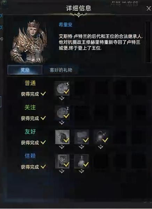Close the 详细信息 window
The height and width of the screenshot is (209, 152).
click(x=149, y=9)
